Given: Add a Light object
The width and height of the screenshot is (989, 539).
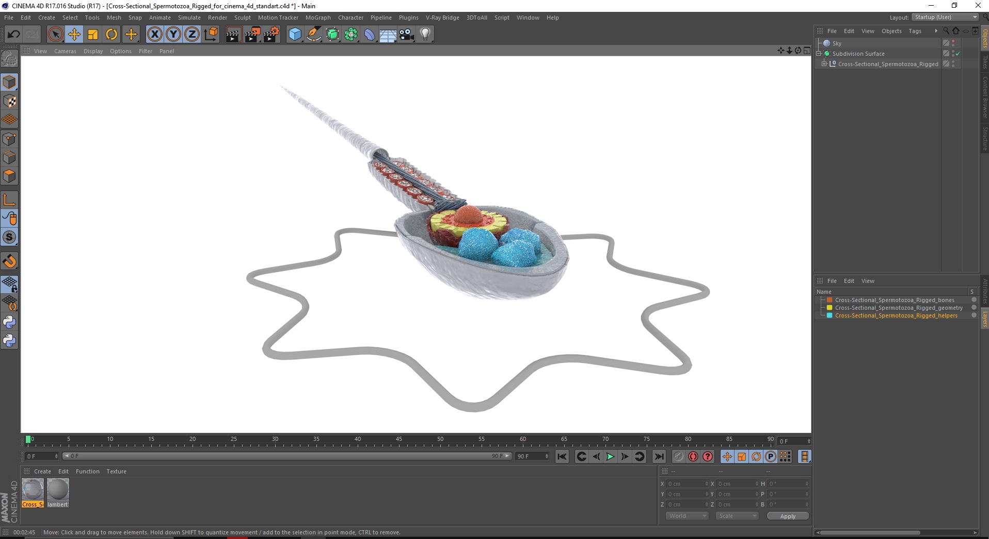Looking at the screenshot, I should (x=425, y=35).
